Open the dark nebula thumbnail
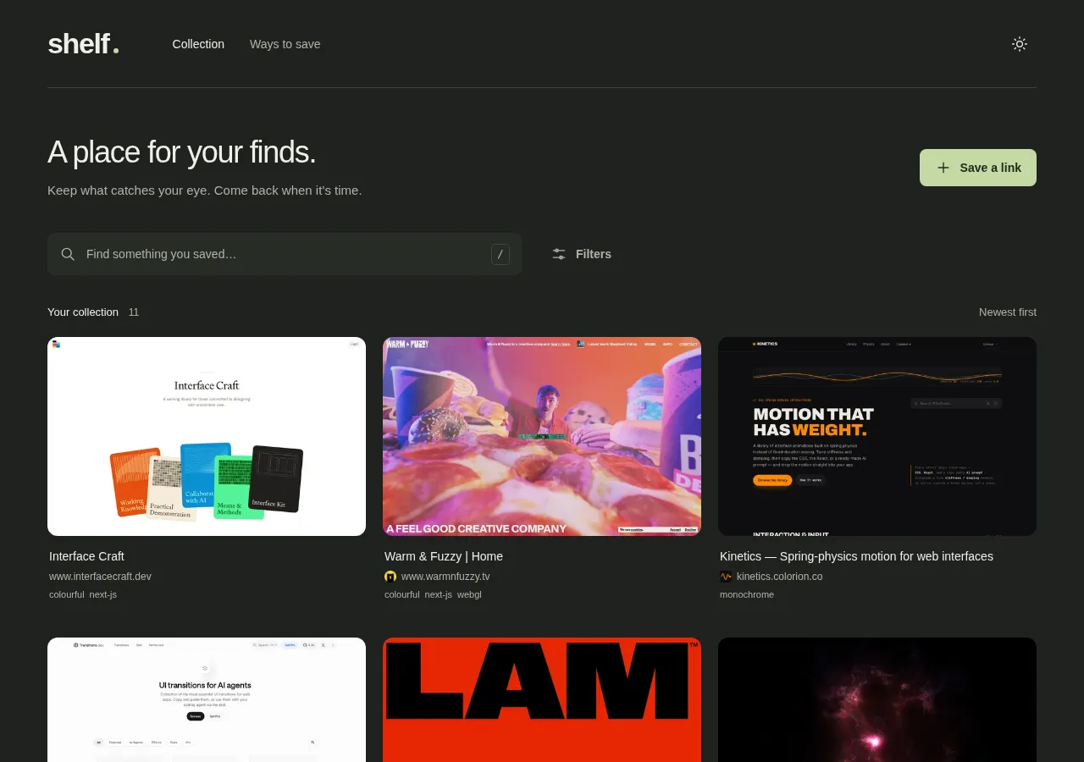 click(877, 699)
